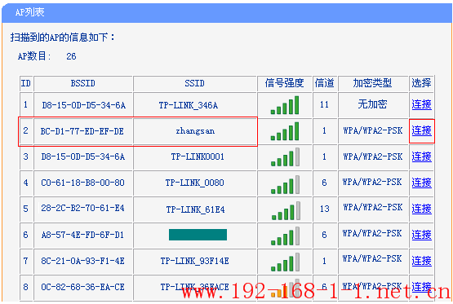Click the 连接 link for TP-LINK_61E4
Image resolution: width=453 pixels, height=304 pixels.
421,209
